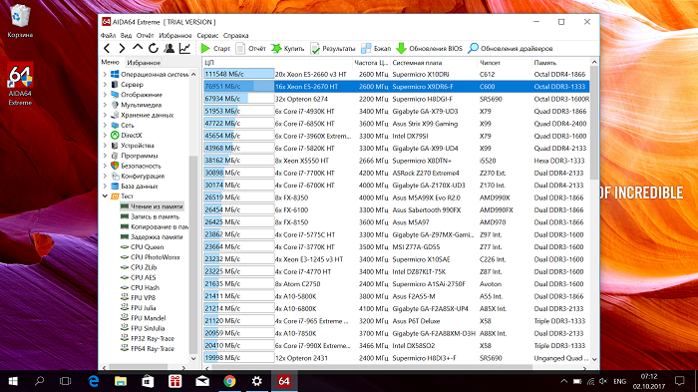Select the CPU ZLib test
The height and width of the screenshot is (392, 698).
click(x=144, y=267)
